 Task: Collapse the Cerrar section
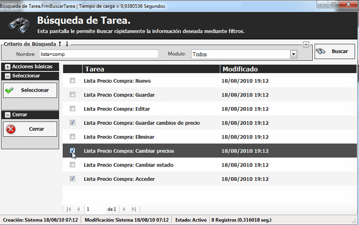[x=8, y=115]
